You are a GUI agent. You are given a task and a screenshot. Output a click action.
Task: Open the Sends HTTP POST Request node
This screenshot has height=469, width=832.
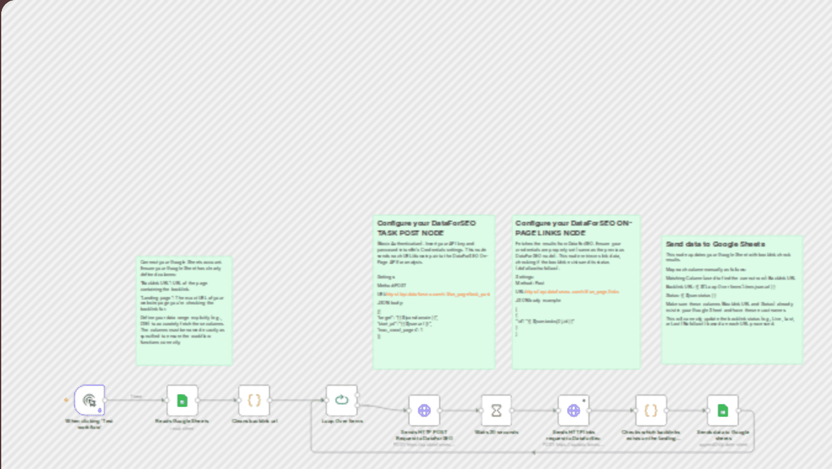tap(424, 410)
